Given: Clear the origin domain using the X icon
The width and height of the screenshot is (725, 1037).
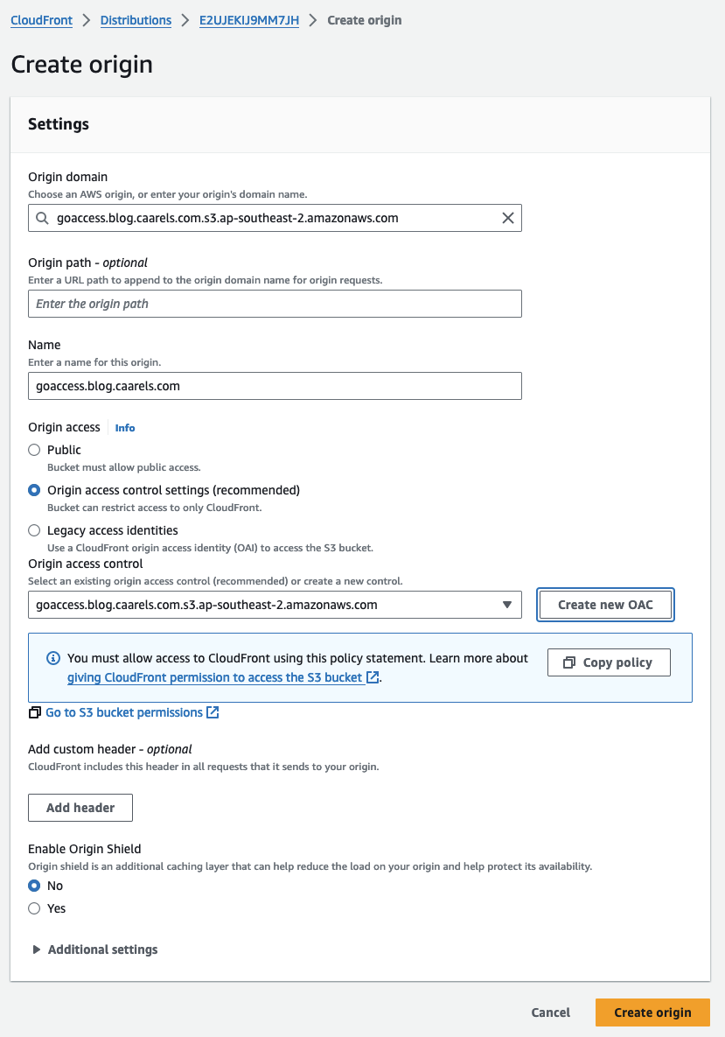Looking at the screenshot, I should click(508, 218).
